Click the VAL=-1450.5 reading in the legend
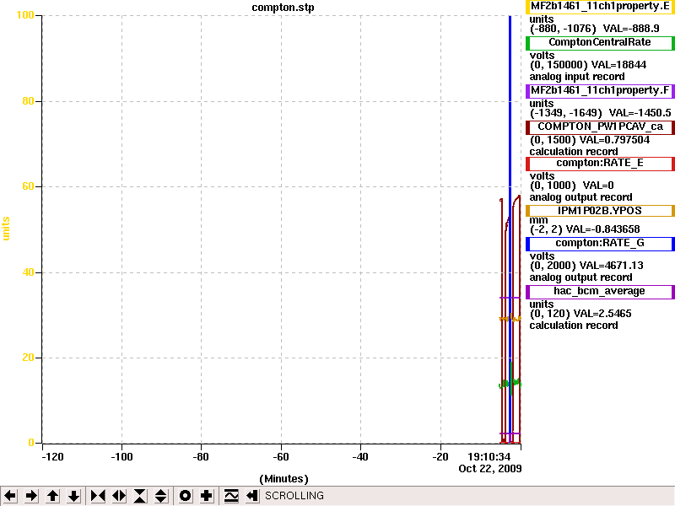The width and height of the screenshot is (675, 506). 640,113
